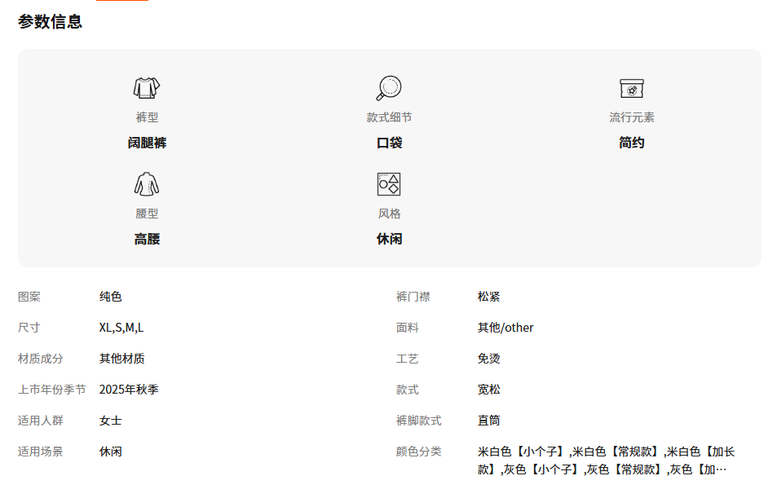The height and width of the screenshot is (498, 777).
Task: Expand the truncated 颜色分类 color list
Action: 719,469
